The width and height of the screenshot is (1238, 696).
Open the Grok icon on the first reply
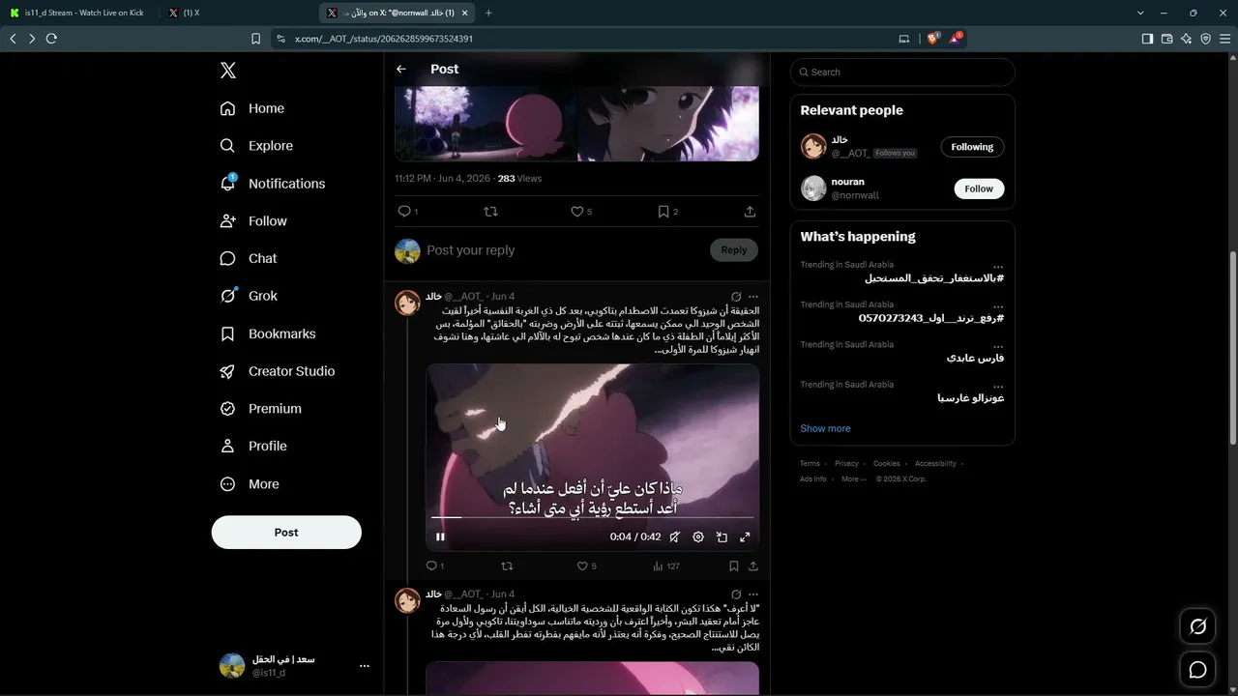(x=736, y=297)
